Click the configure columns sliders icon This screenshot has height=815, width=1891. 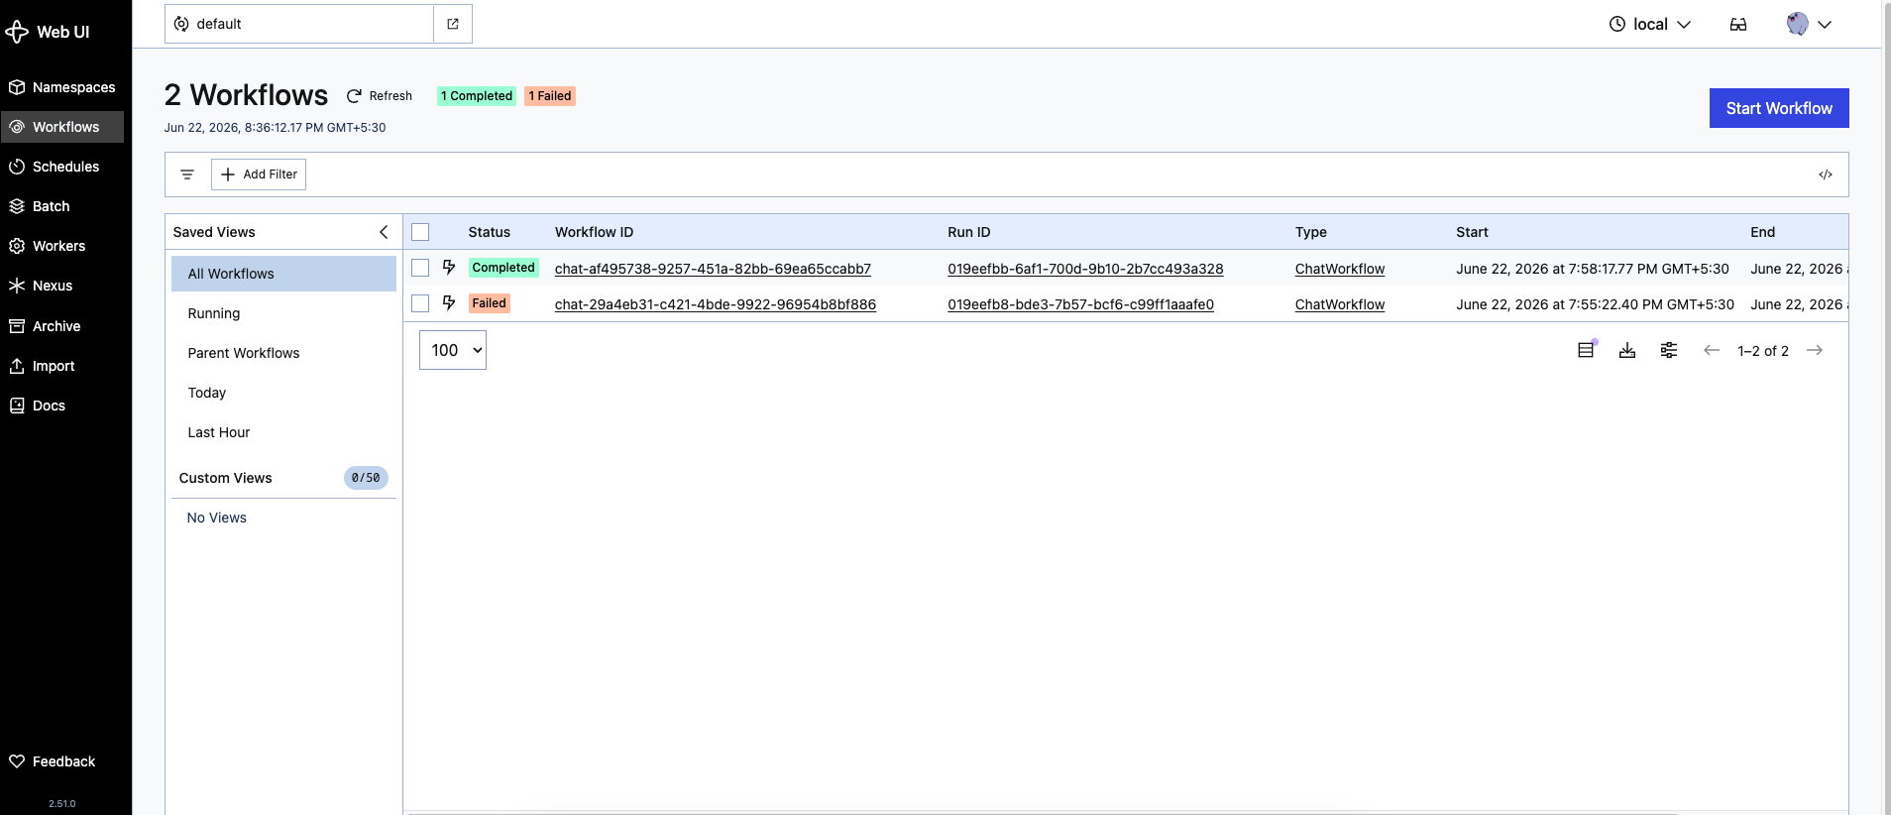(x=1669, y=350)
